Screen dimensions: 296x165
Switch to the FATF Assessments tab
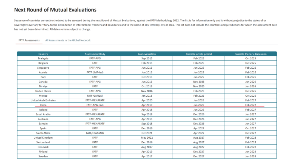click(x=29, y=40)
